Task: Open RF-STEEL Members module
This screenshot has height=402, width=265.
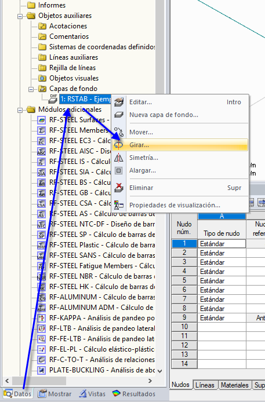Action: tap(79, 130)
